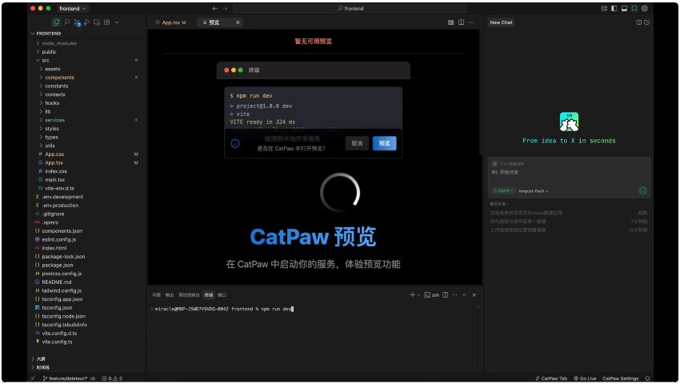Send the chat message arrow button
Viewport: 680px width, 384px height.
click(x=642, y=190)
